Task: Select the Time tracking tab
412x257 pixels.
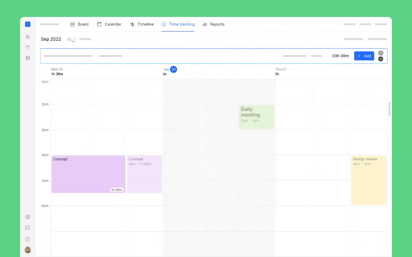Action: pos(178,24)
